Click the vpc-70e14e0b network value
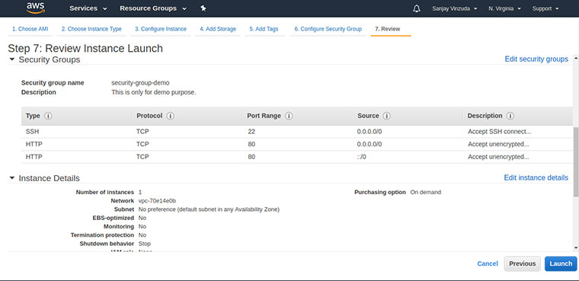The width and height of the screenshot is (579, 281). [157, 201]
